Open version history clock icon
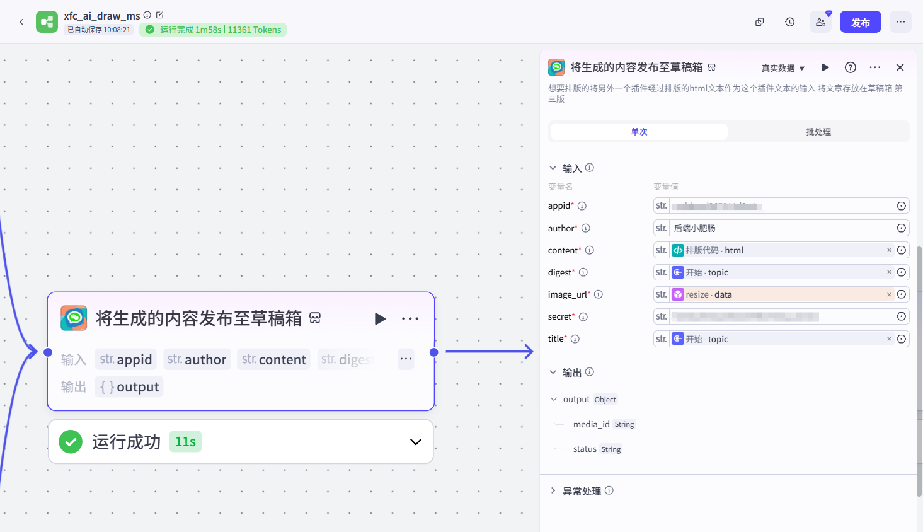Image resolution: width=923 pixels, height=532 pixels. [x=789, y=22]
